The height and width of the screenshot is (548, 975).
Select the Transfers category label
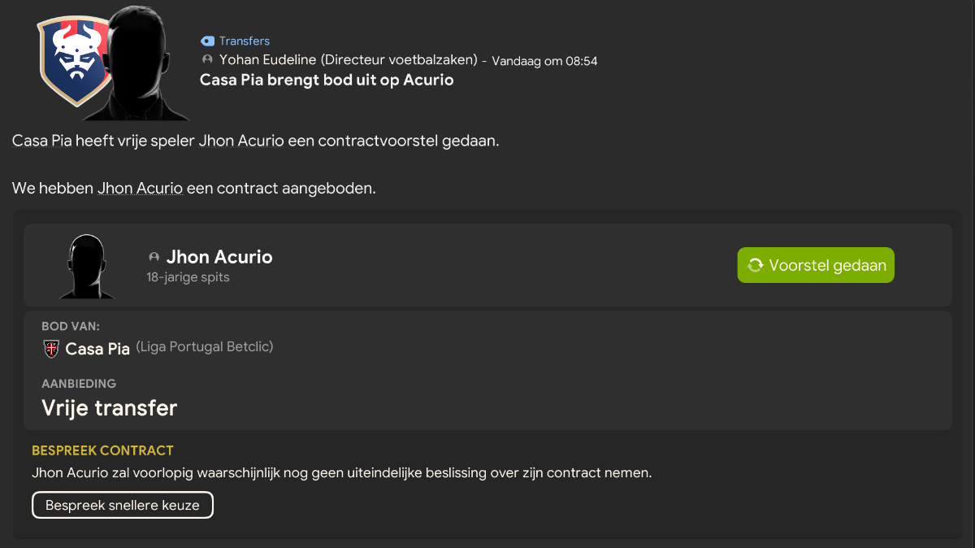(x=244, y=41)
